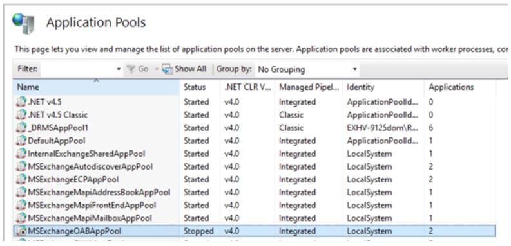Sort by the Managed Pipeline column header
This screenshot has height=246, width=511.
pyautogui.click(x=309, y=87)
